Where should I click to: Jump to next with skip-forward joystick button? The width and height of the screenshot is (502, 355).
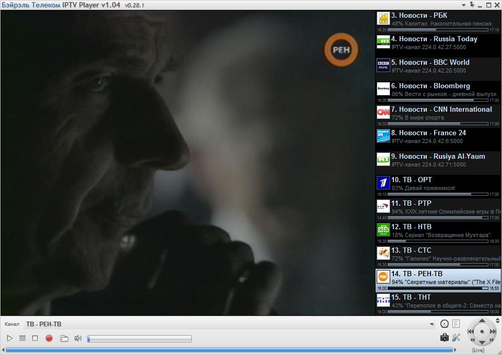coord(493,332)
